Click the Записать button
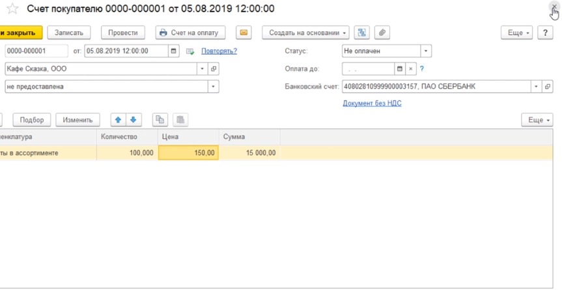 click(x=69, y=33)
